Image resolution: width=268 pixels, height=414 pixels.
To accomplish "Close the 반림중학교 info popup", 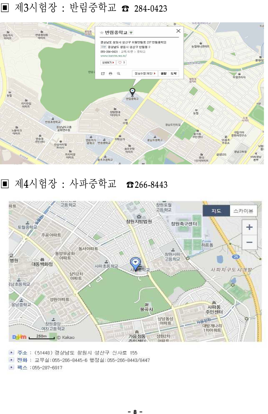I will 178,31.
